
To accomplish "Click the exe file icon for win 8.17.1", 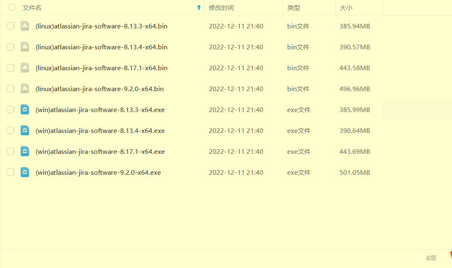I will 25,151.
